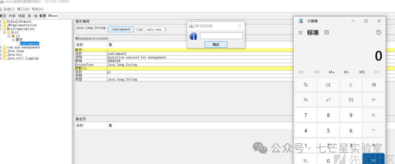
Task: Switch to the 类 tab
Action: [29, 16]
